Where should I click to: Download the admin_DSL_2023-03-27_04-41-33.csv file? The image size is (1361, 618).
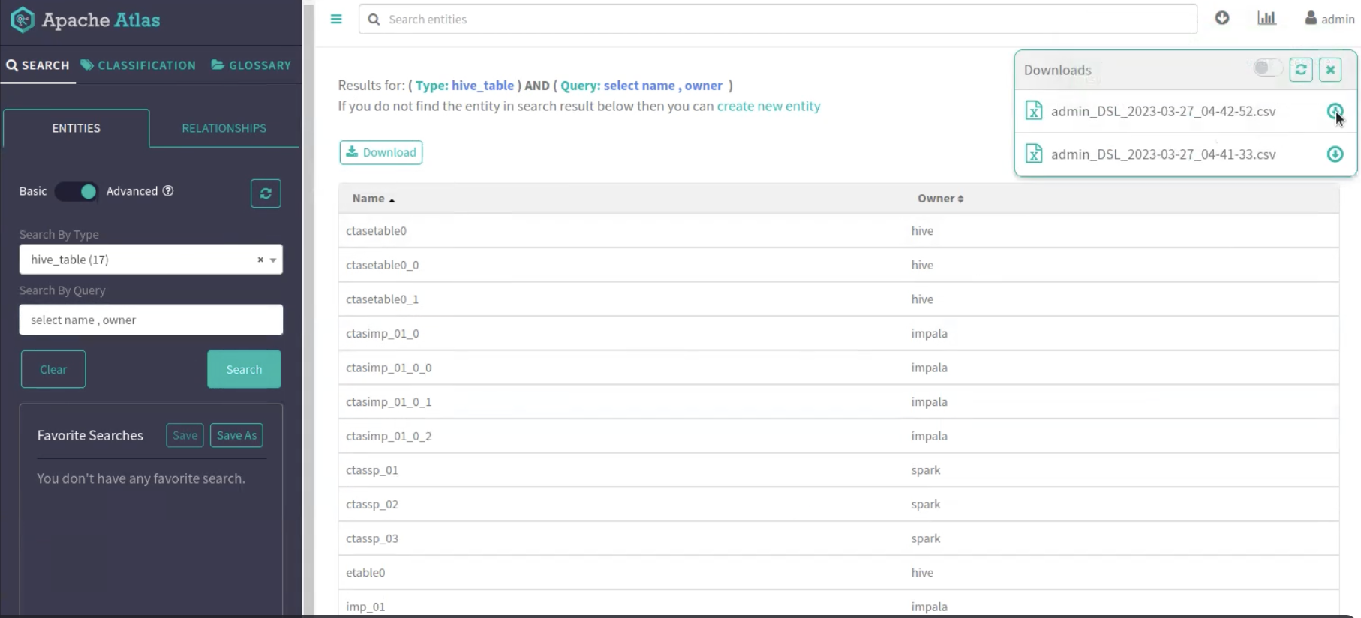(1335, 154)
